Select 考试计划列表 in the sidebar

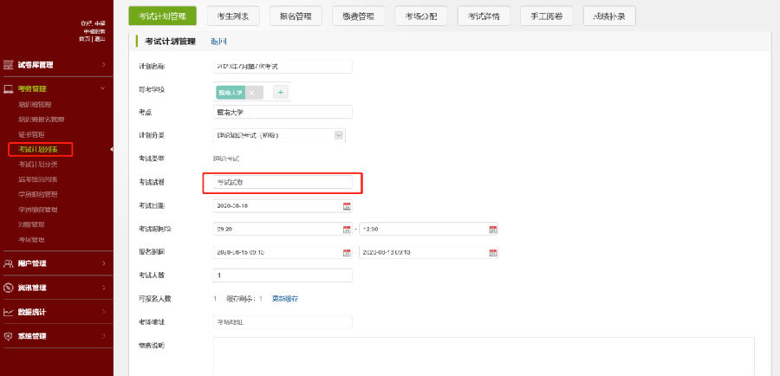tap(39, 150)
